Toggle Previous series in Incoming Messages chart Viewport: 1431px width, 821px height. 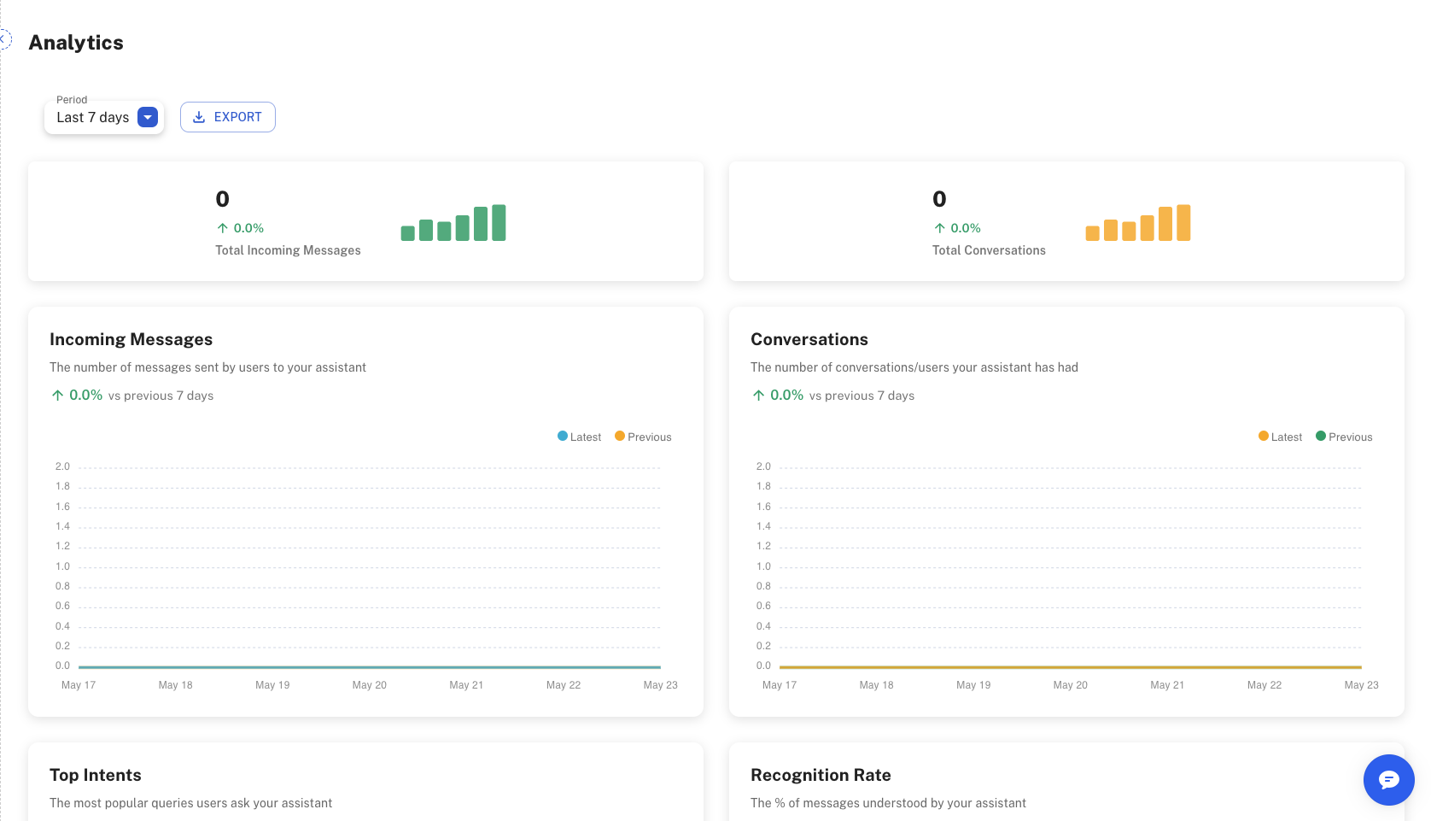[643, 437]
